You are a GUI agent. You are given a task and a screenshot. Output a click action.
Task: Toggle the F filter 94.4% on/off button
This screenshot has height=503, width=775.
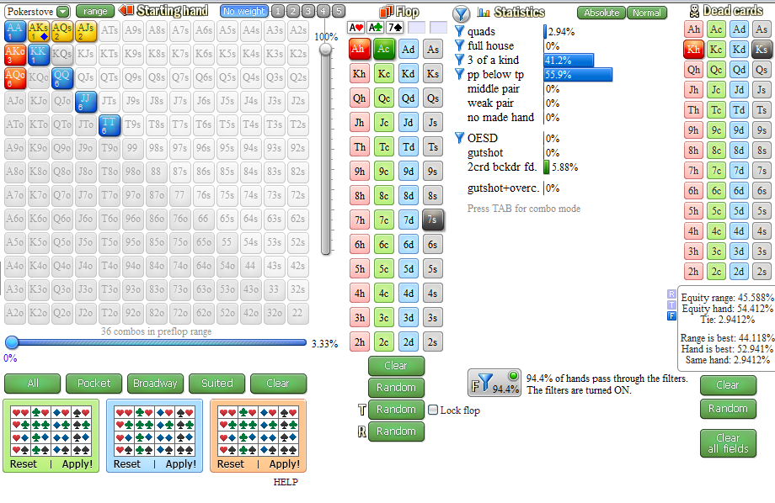(x=494, y=383)
